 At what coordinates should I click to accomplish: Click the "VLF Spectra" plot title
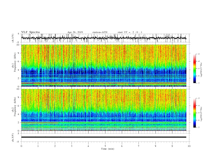[x=30, y=32]
